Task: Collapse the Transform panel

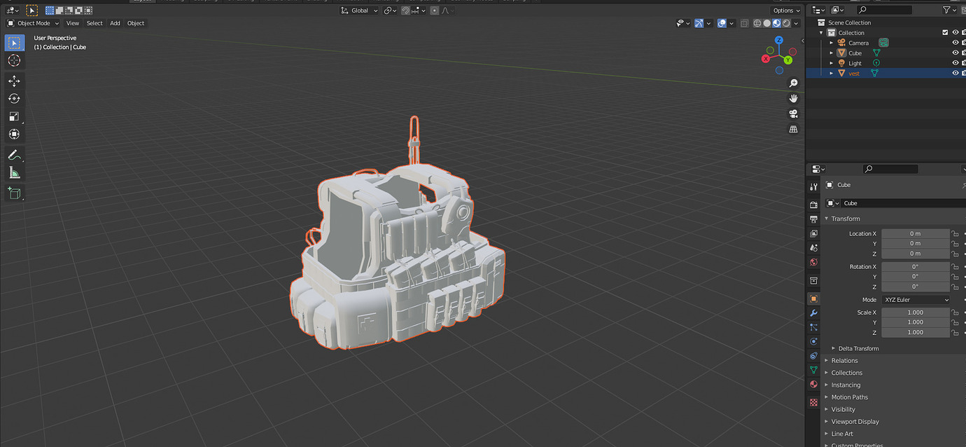Action: (846, 219)
